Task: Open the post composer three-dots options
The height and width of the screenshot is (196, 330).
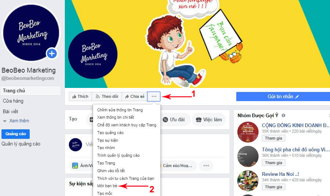Action: pyautogui.click(x=206, y=166)
